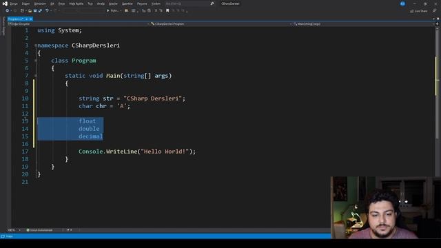Click the Live Share button
441x248 pixels.
coord(418,11)
